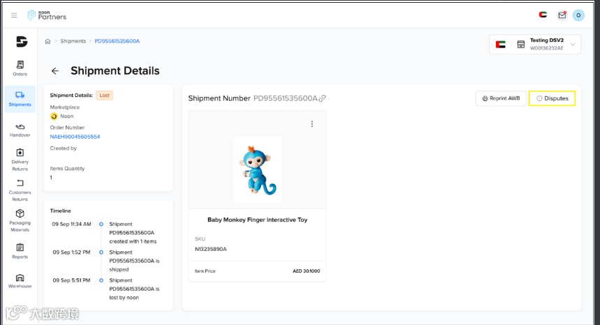Click the Lost status badge
The height and width of the screenshot is (325, 600).
coord(105,96)
